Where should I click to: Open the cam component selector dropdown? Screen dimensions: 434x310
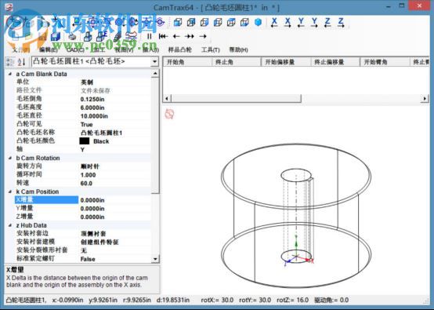[x=154, y=61]
